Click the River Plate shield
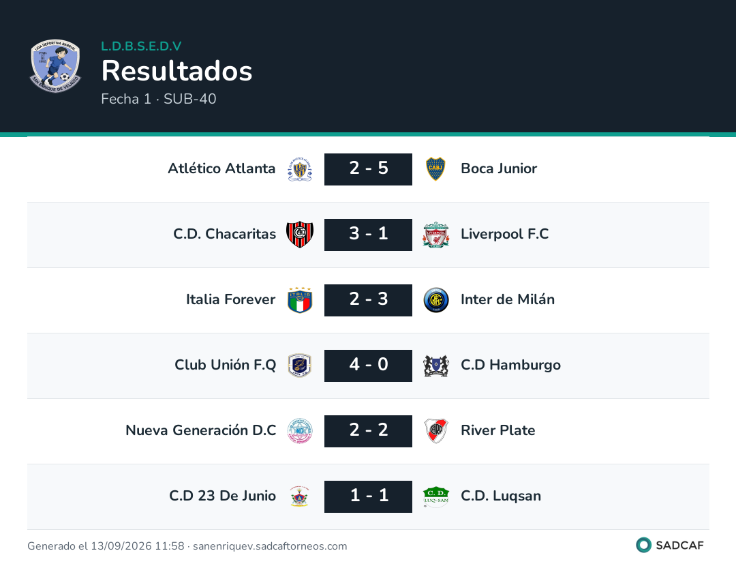 coord(436,431)
